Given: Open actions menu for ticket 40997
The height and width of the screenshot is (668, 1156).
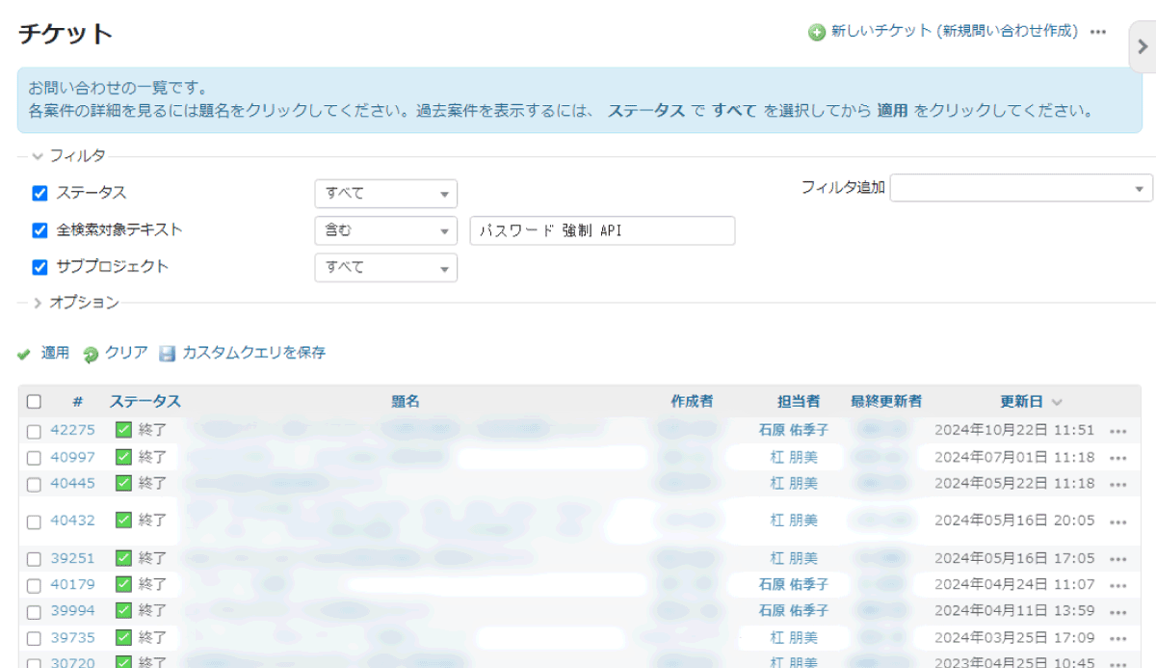Looking at the screenshot, I should tap(1118, 459).
